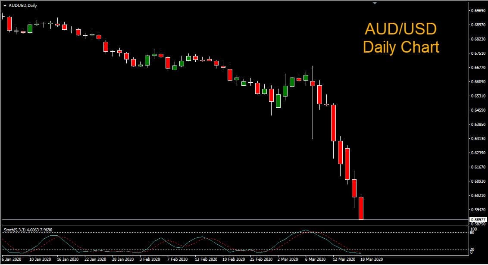The image size is (488, 265).
Task: Select the last red candle at chart bottom
Action: coord(361,208)
